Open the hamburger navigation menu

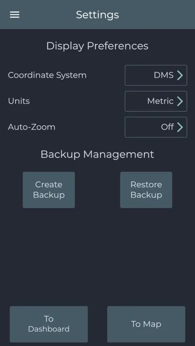[14, 15]
